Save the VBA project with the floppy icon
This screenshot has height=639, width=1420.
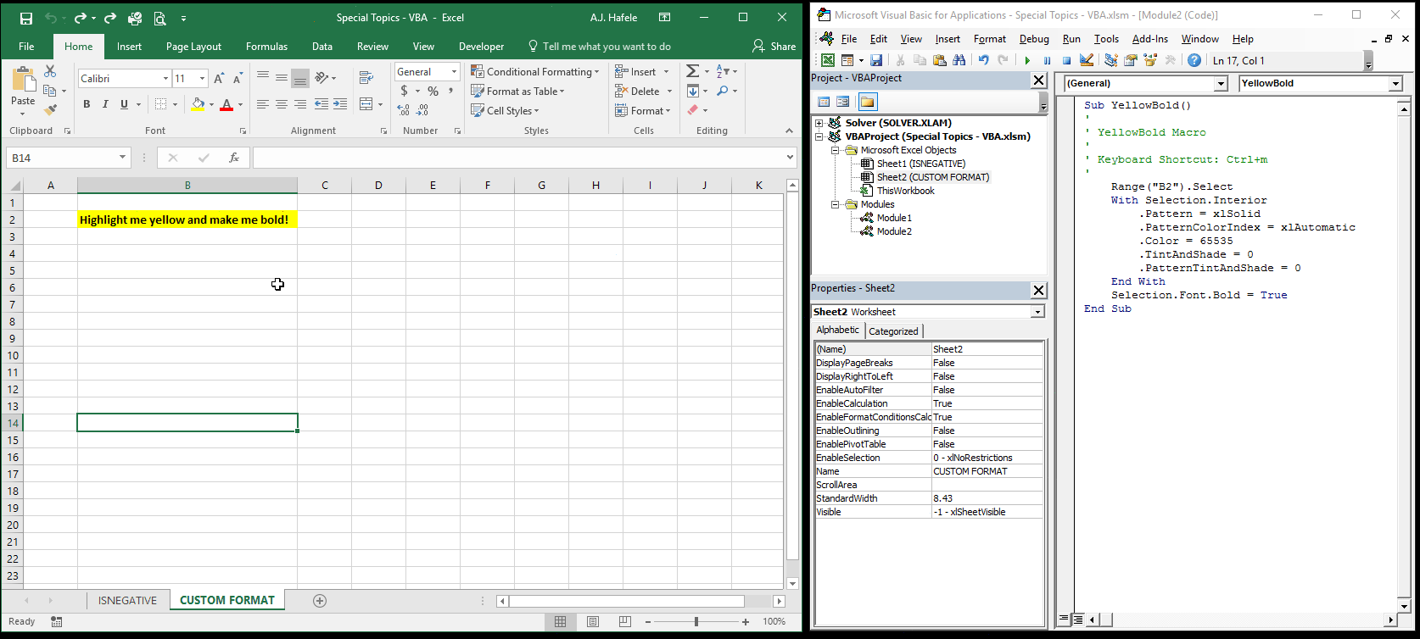coord(876,61)
